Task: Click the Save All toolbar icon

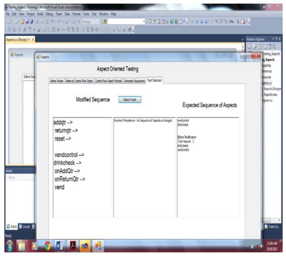Action: point(32,22)
